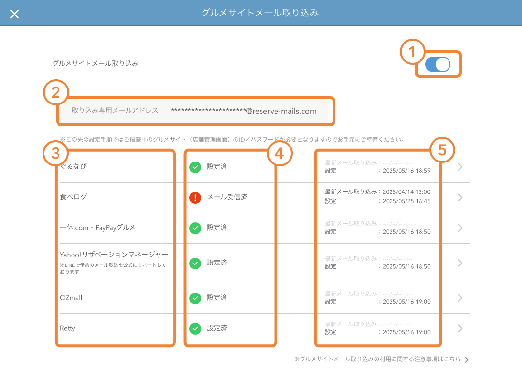Click the green check status icon for OZmall
Viewport: 522px width, 382px height.
pos(195,298)
